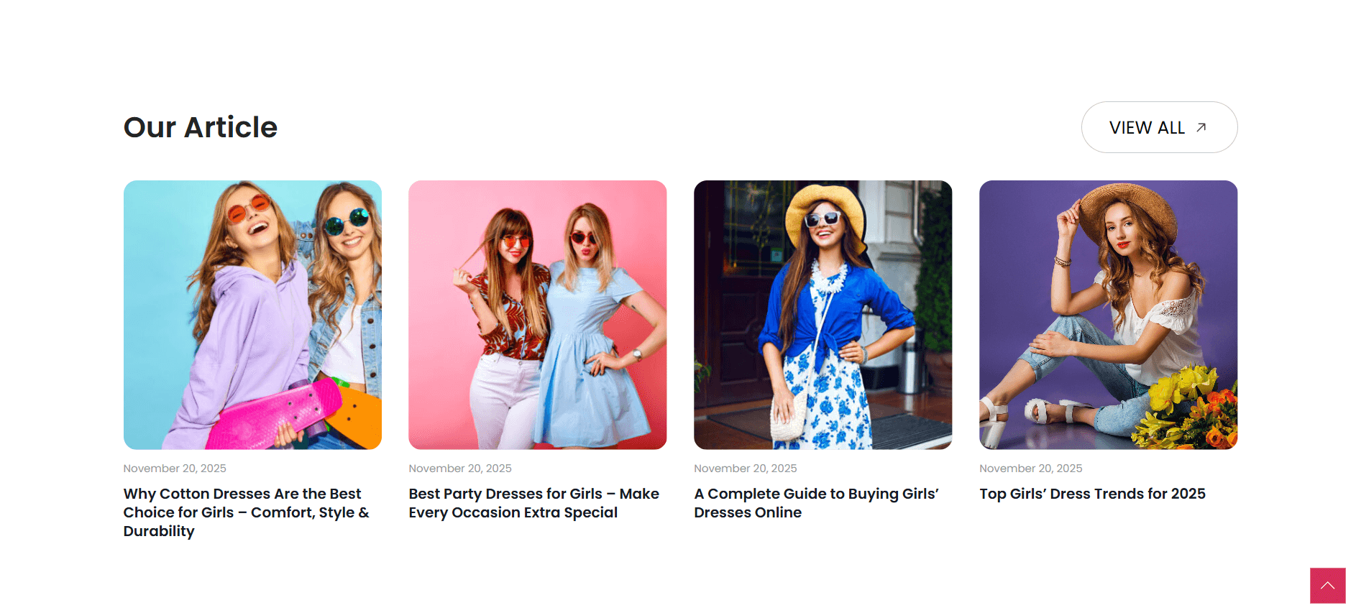Image resolution: width=1356 pixels, height=613 pixels.
Task: Open the blue floral dress guide image
Action: click(x=823, y=315)
